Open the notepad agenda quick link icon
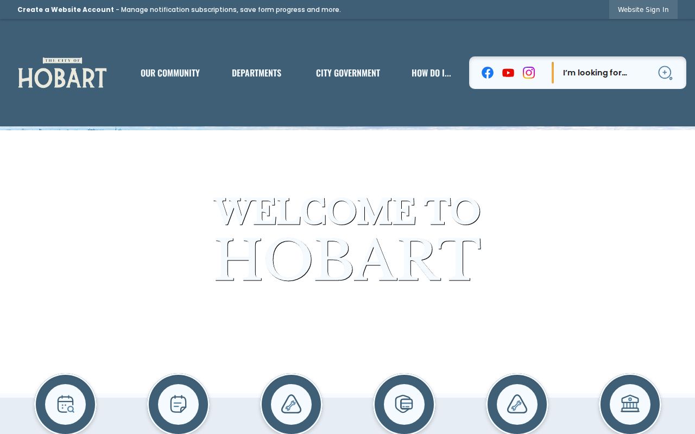This screenshot has height=434, width=695. 179,404
